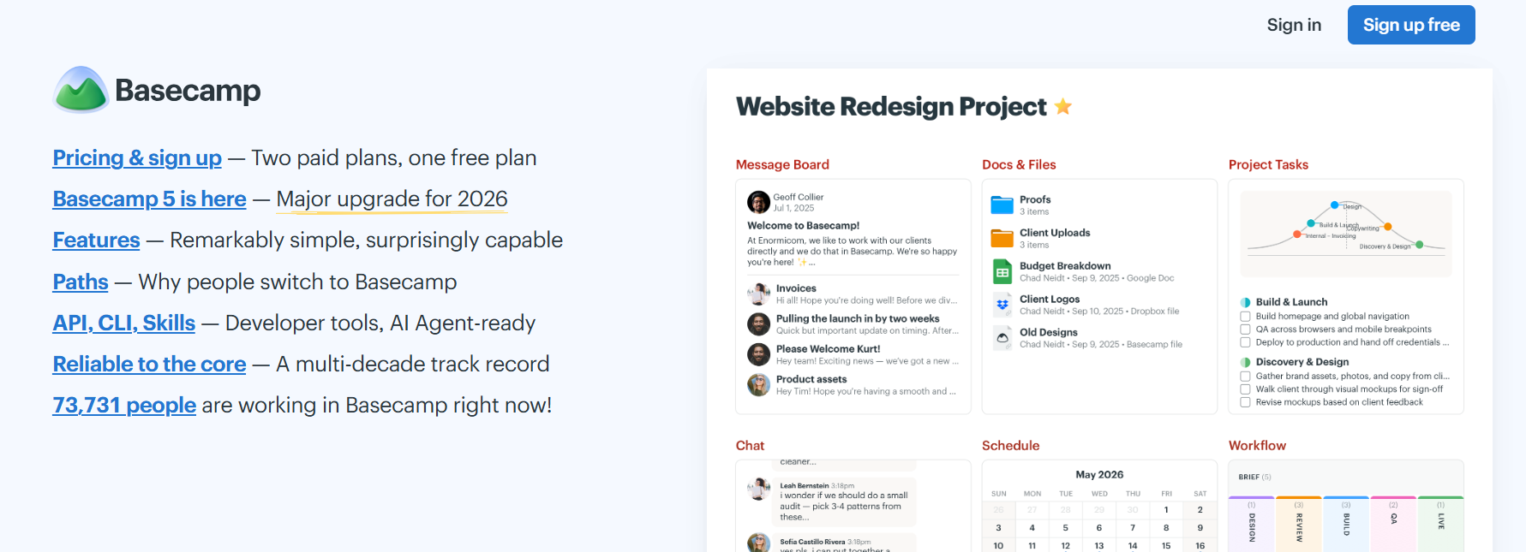This screenshot has height=552, width=1526.
Task: Check QA across browsers and mobile breakpoints
Action: click(x=1245, y=329)
